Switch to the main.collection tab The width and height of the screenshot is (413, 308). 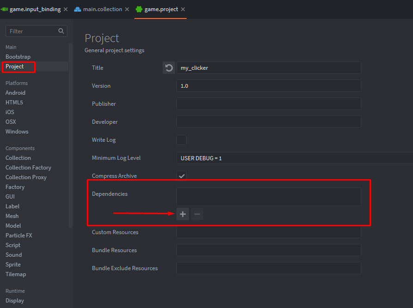click(102, 9)
